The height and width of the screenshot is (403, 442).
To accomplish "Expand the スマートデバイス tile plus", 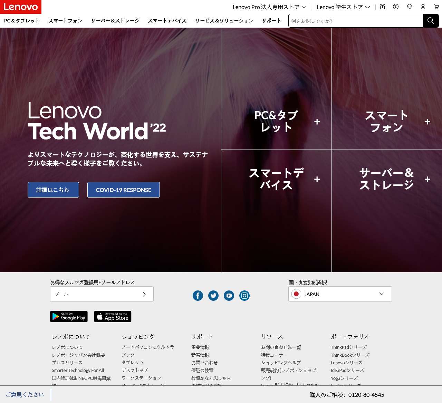I will coord(317,179).
